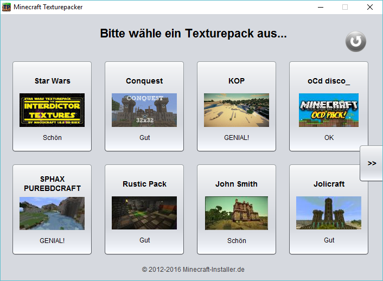Click the "SPHAX PUREBDCRAFT" title text
Image resolution: width=383 pixels, height=281 pixels.
pos(52,184)
